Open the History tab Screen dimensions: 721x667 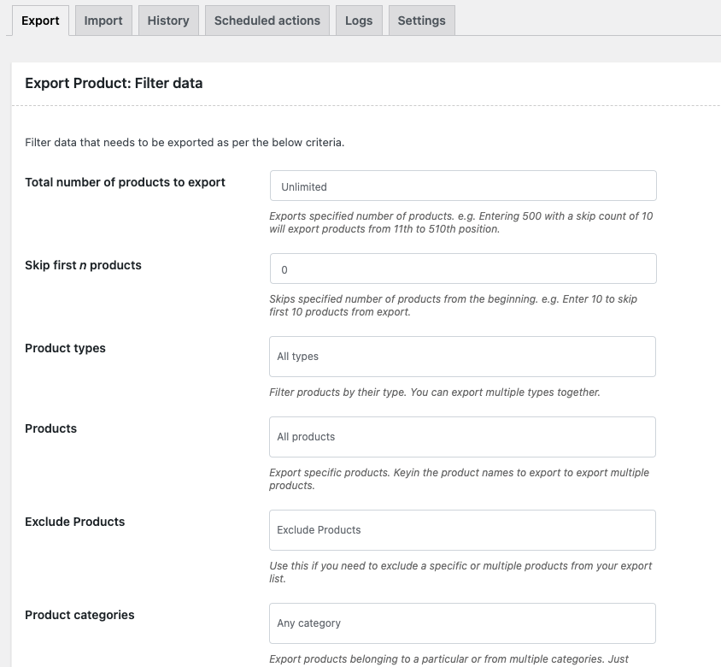pos(167,20)
